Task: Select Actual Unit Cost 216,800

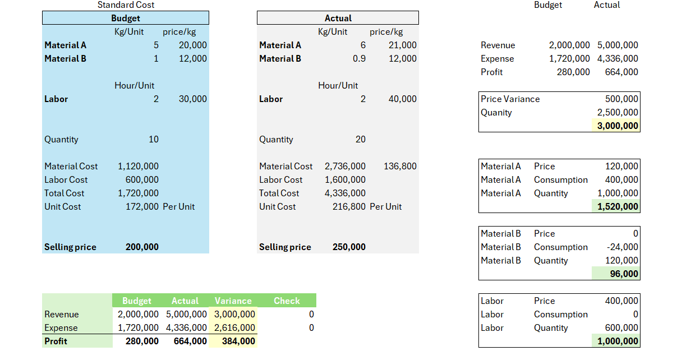Action: tap(349, 206)
